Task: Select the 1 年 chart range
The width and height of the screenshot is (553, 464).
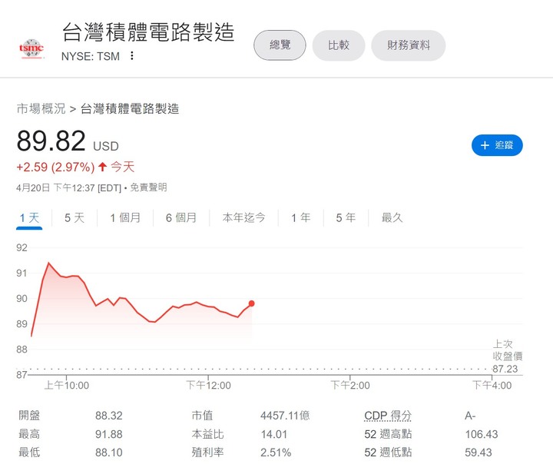Action: pos(301,217)
